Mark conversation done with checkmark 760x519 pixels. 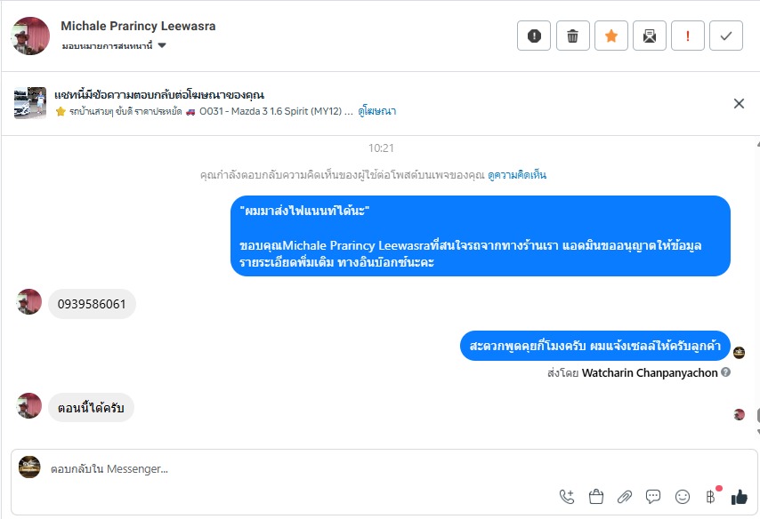(726, 36)
